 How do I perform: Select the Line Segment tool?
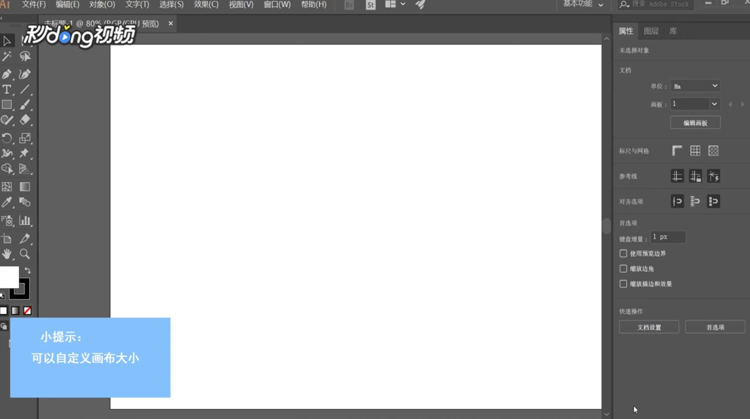point(25,89)
